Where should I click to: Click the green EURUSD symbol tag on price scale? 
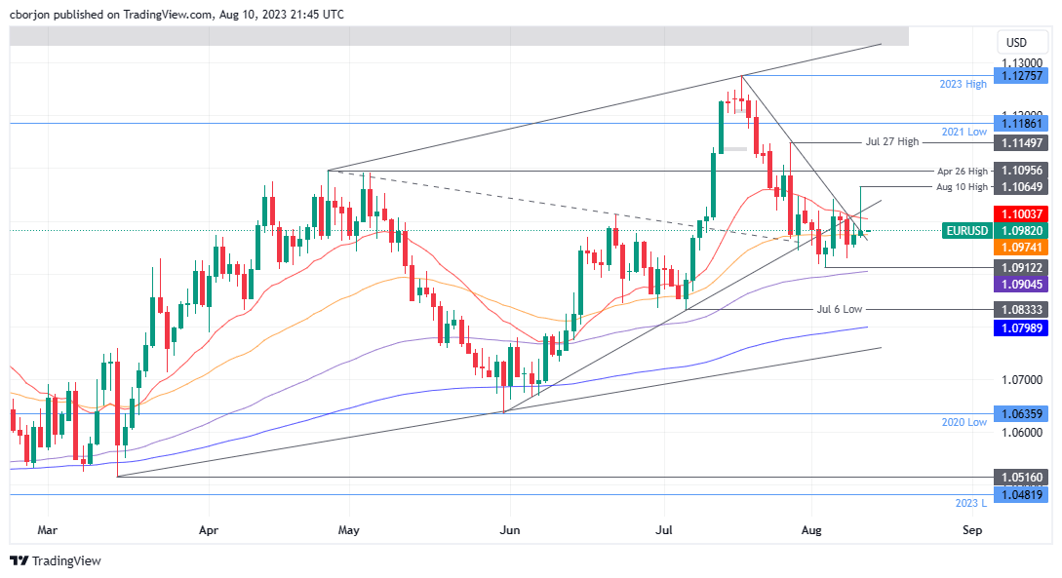click(965, 231)
